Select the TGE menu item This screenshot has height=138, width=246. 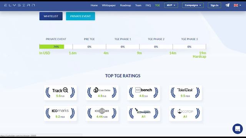157,5
